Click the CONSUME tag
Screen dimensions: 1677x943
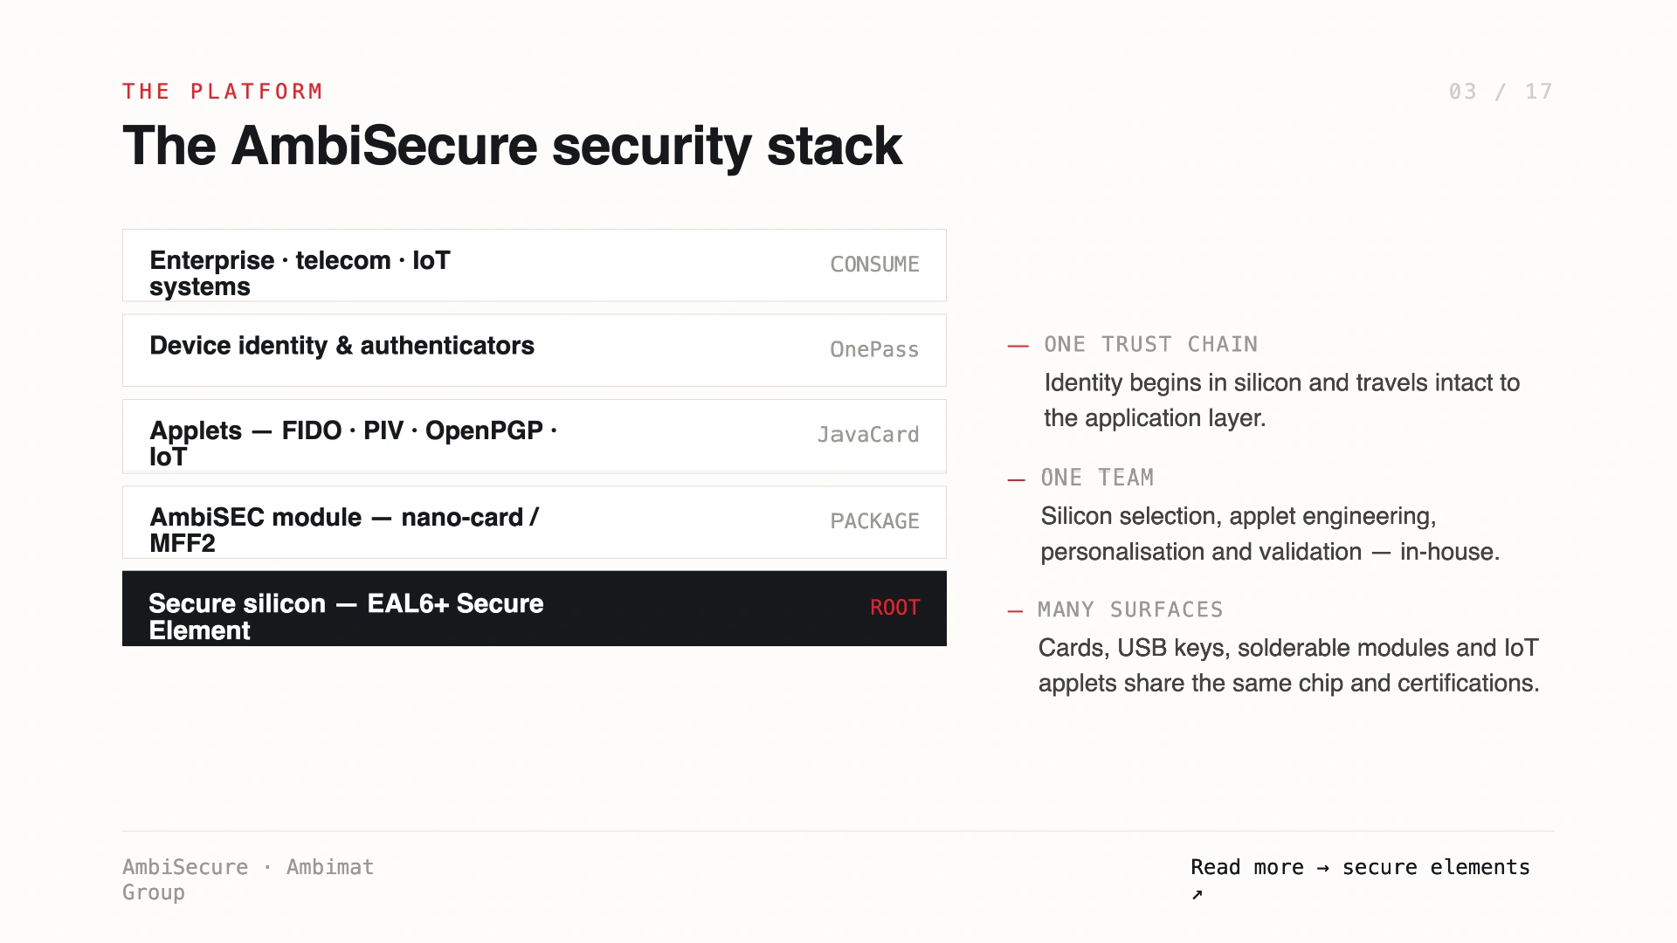coord(874,265)
